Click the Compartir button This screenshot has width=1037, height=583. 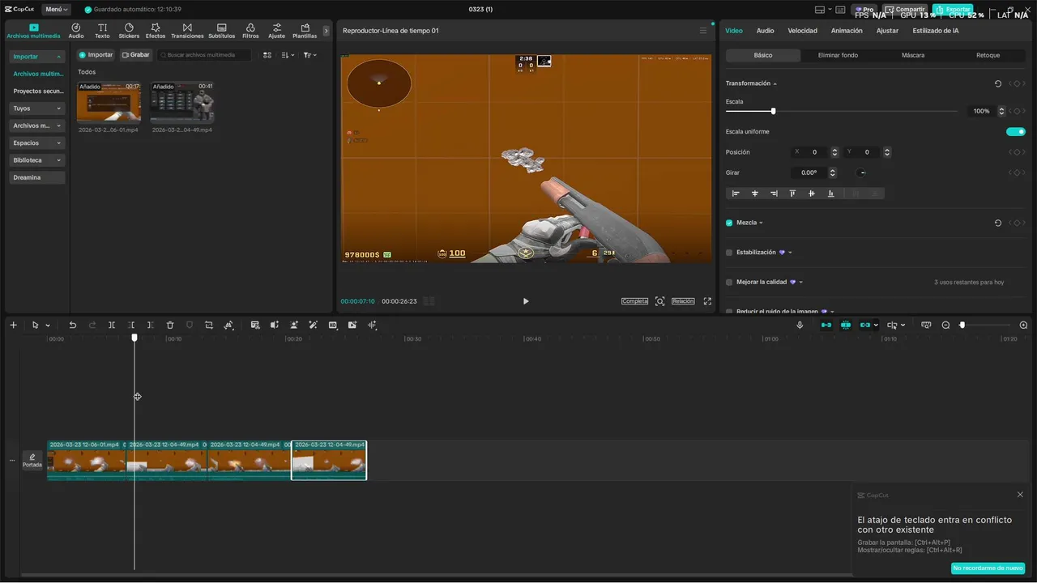coord(905,10)
